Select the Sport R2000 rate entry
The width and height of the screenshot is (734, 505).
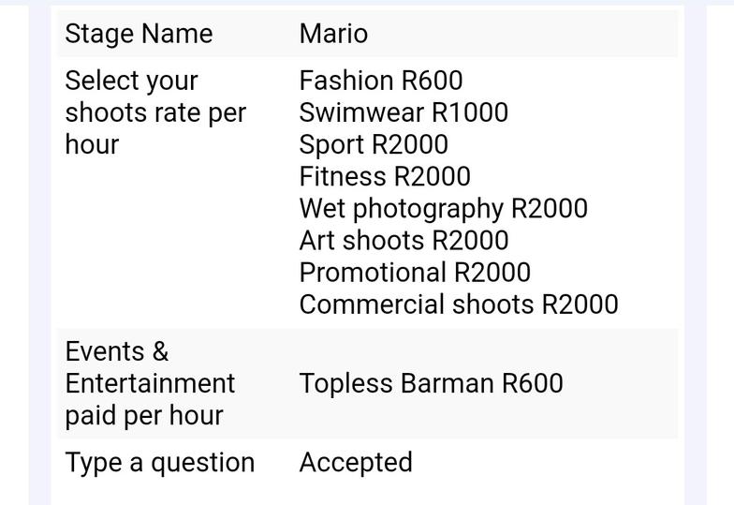point(374,144)
